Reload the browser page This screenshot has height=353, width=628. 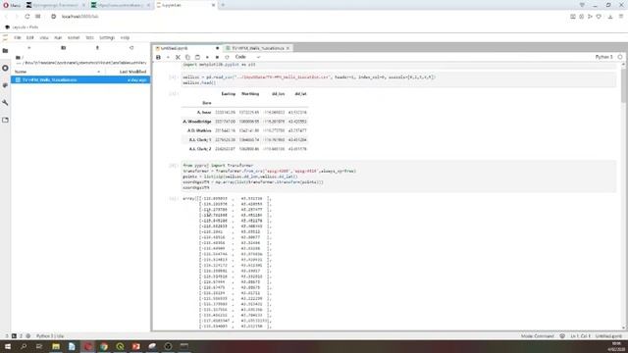pos(27,17)
